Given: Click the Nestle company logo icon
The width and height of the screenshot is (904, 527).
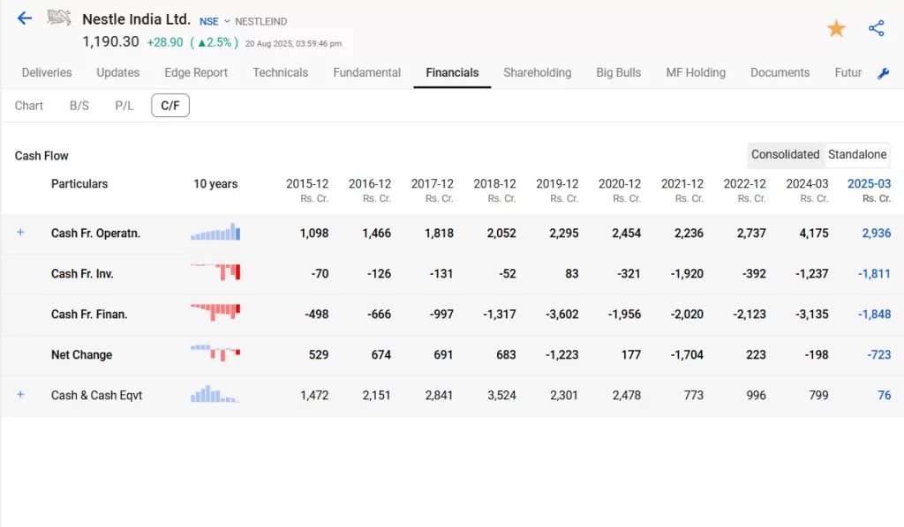Looking at the screenshot, I should [x=59, y=18].
